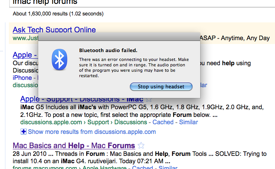This screenshot has height=169, width=275.
Task: Expand Show more results from discussions.apple.com
Action: 92,132
